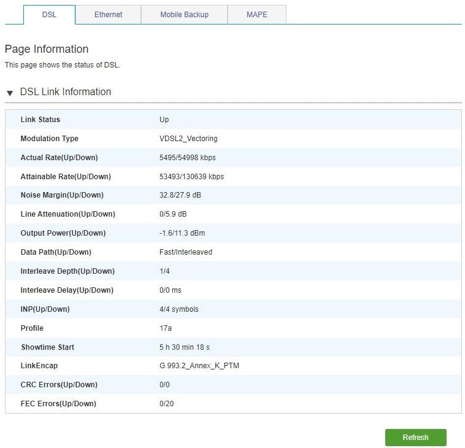This screenshot has width=465, height=448.
Task: Click the Noise Margin(Up/Down) label
Action: click(63, 195)
